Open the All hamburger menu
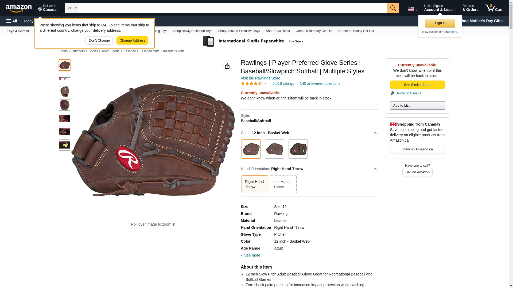 (12, 21)
